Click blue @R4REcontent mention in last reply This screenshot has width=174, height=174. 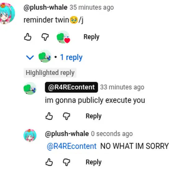(72, 146)
